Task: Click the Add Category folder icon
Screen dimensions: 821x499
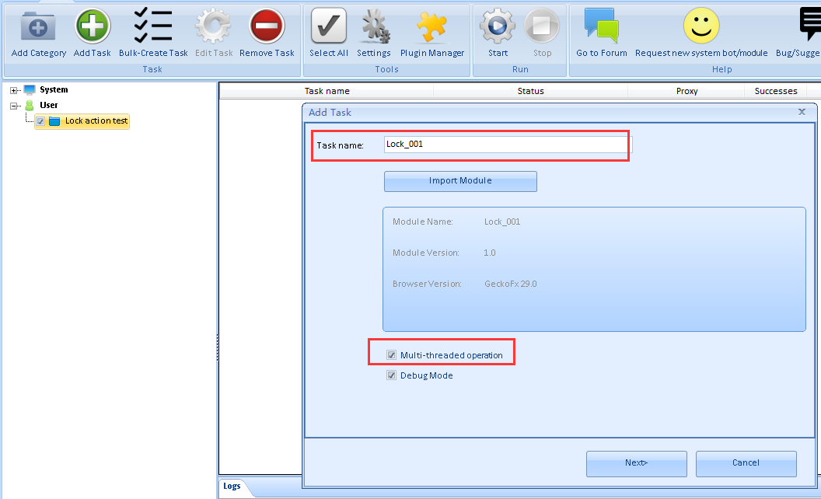Action: (38, 27)
